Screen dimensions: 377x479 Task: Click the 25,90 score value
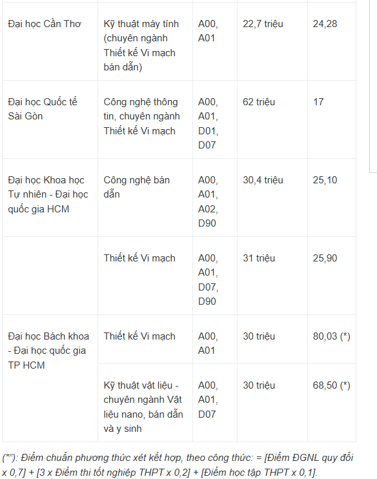pos(325,258)
